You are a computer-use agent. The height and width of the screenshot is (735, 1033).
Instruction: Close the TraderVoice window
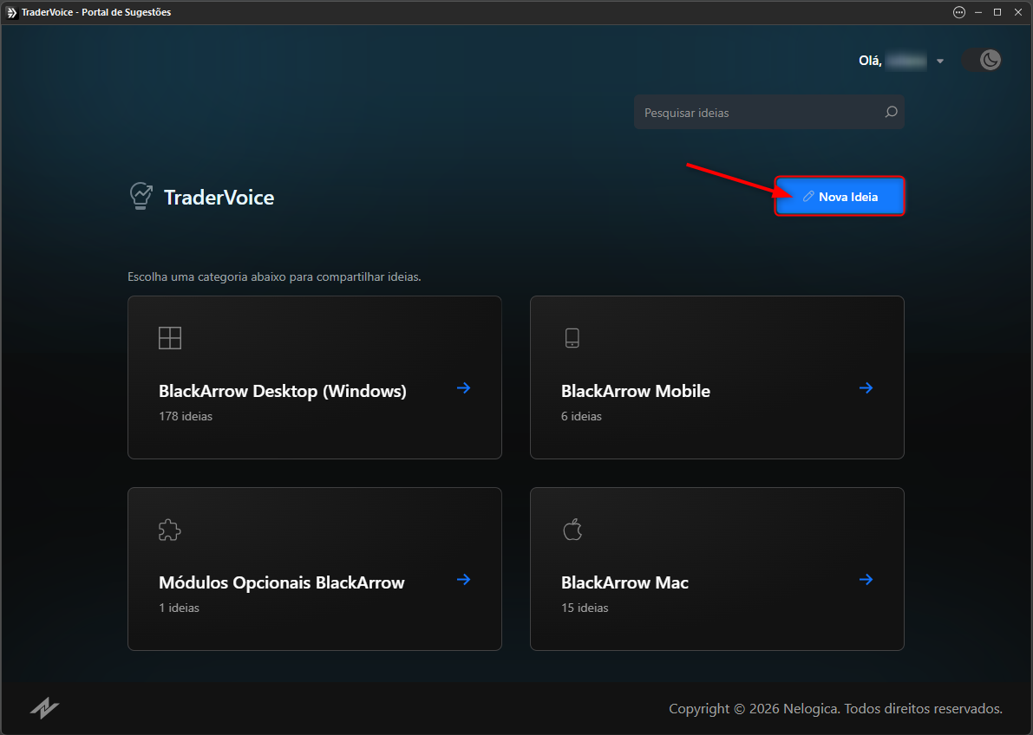[1017, 12]
